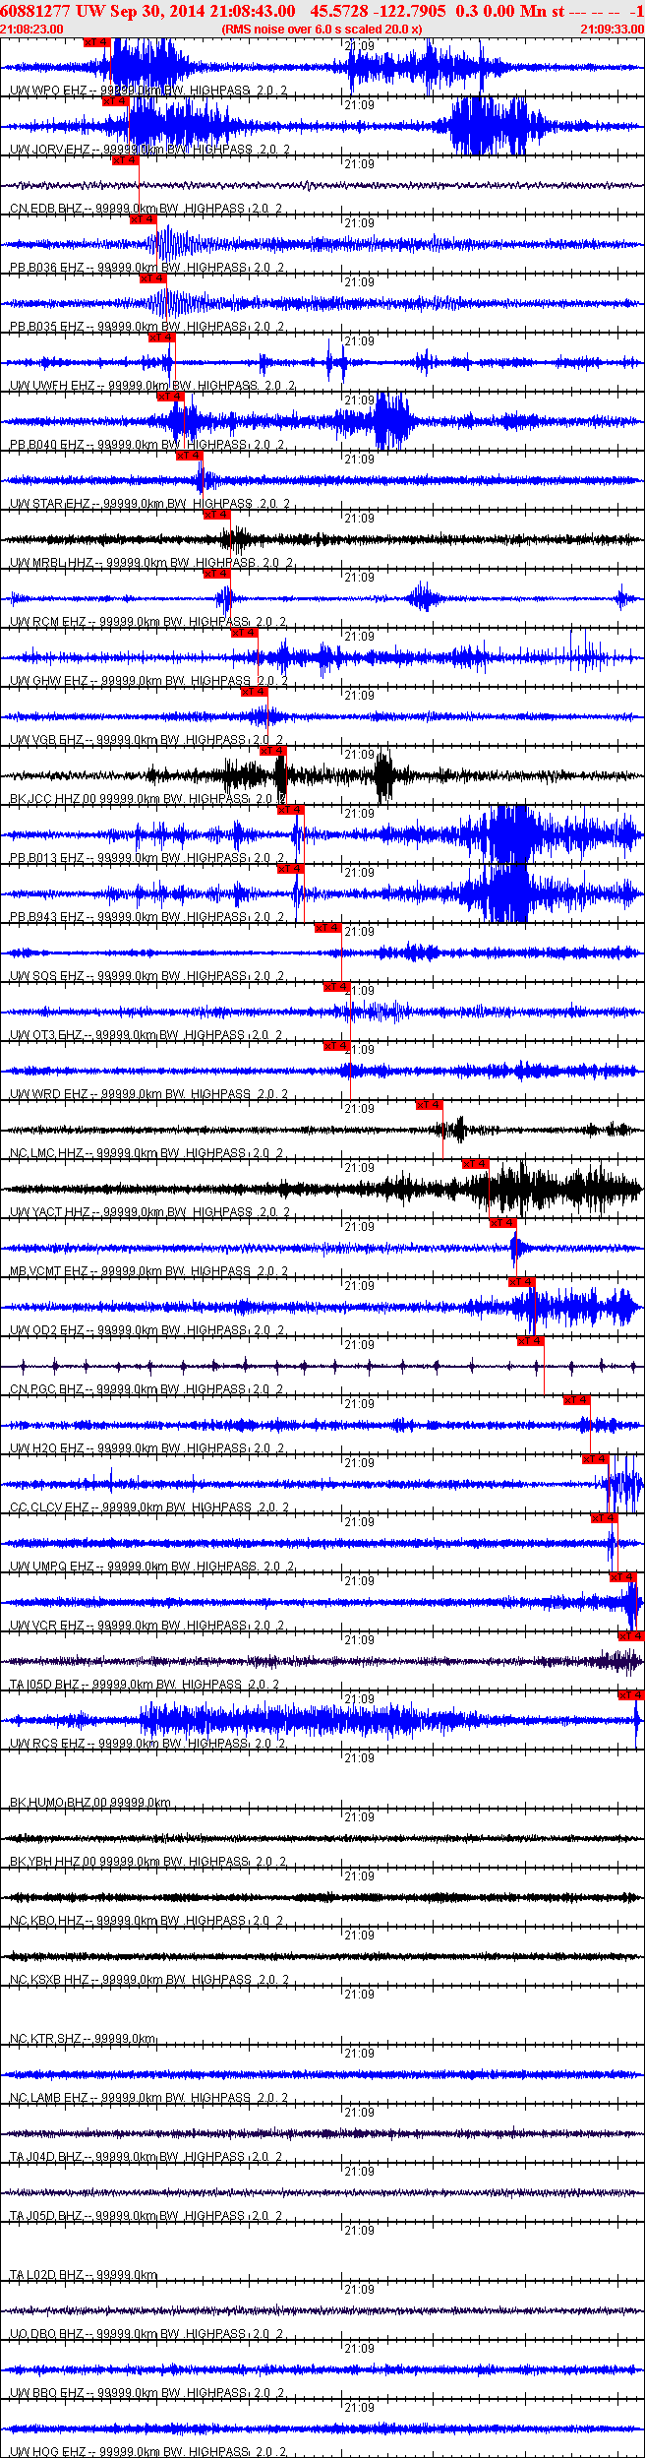Click the TA L02D BHZ station label
This screenshot has height=2458, width=645.
[x=85, y=2275]
